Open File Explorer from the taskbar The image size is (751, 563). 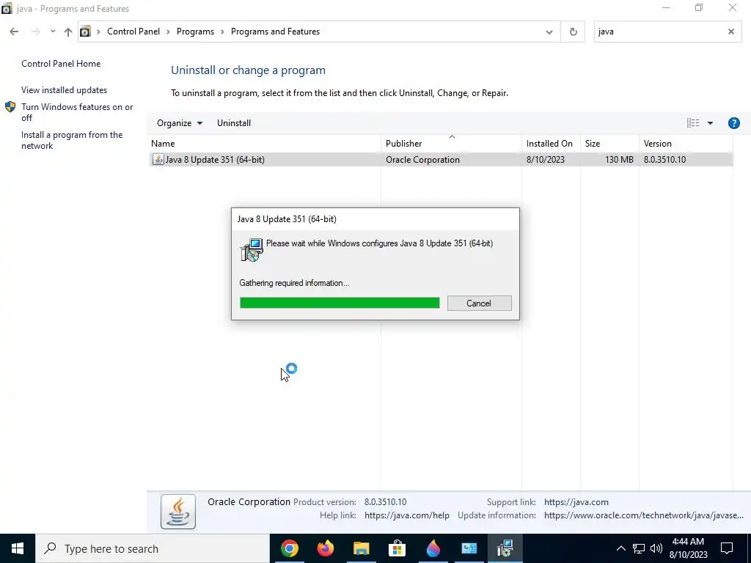click(361, 548)
